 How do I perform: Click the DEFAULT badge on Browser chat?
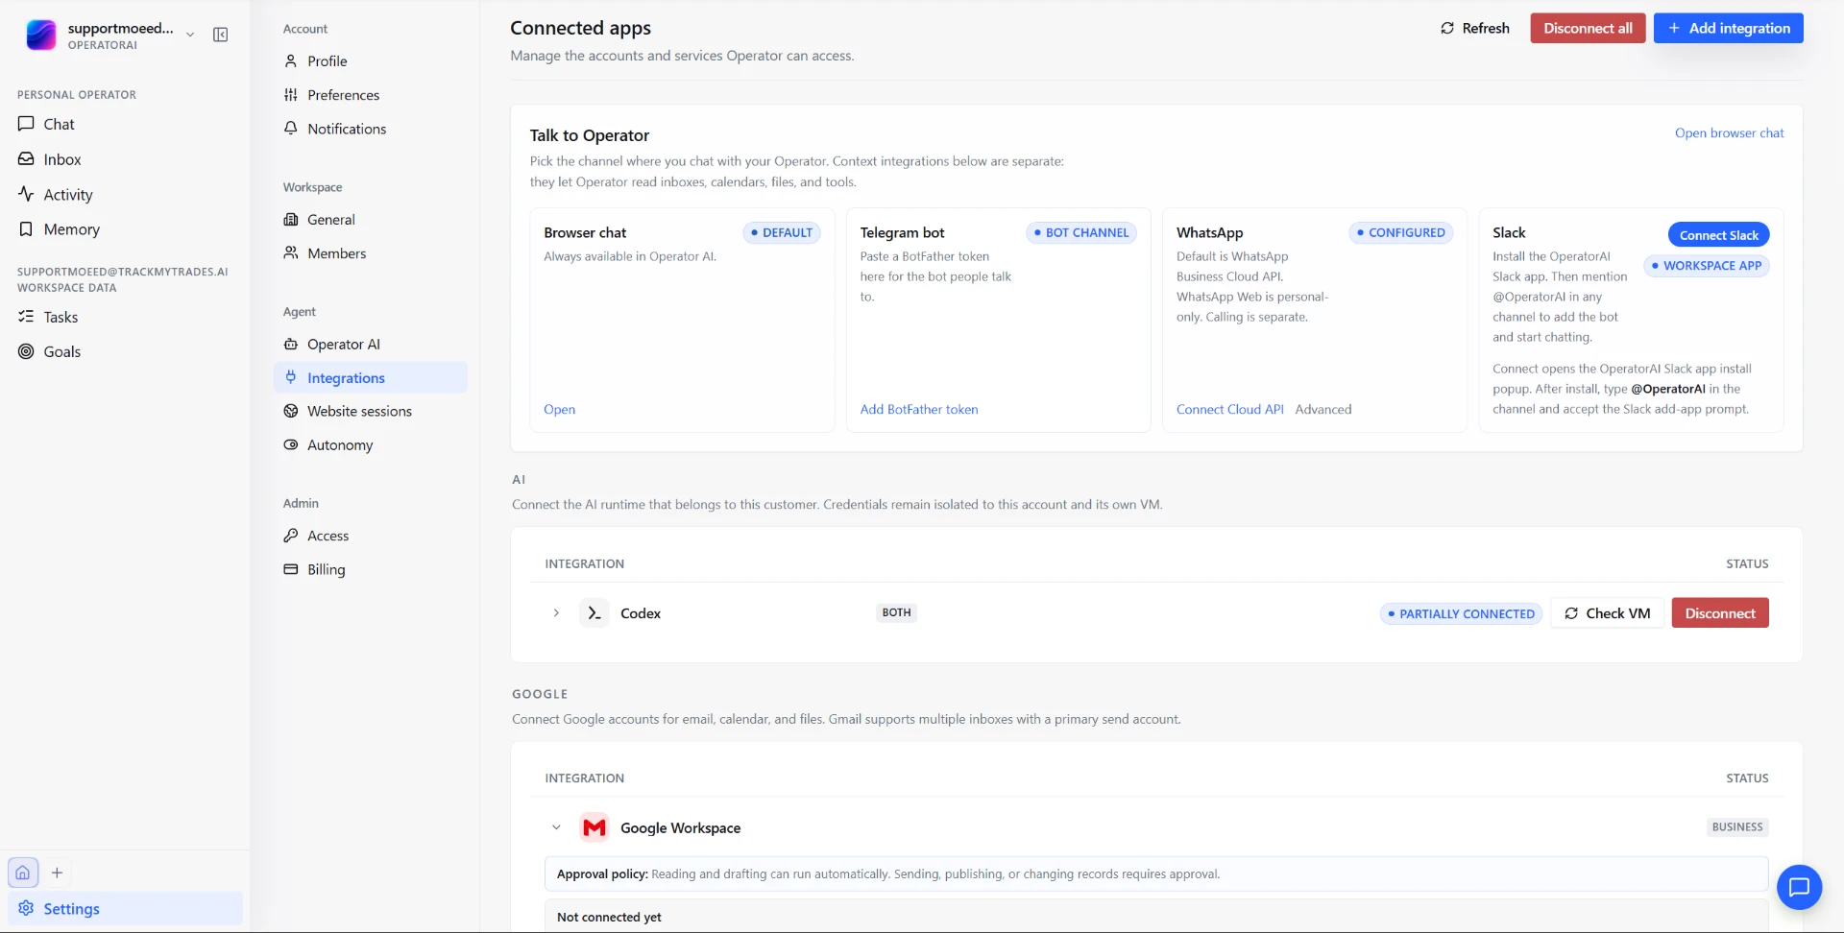point(782,233)
